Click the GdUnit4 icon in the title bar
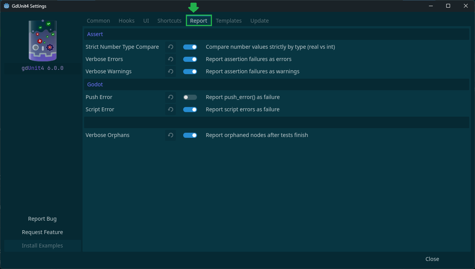The height and width of the screenshot is (269, 475). point(6,6)
